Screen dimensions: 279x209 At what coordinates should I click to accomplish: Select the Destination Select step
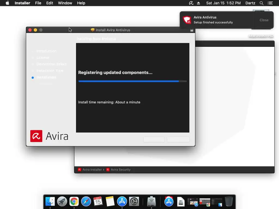pos(51,64)
